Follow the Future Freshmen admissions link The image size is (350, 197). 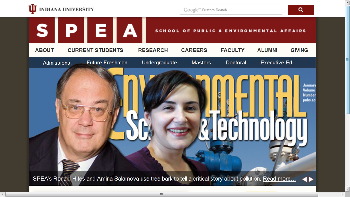107,63
